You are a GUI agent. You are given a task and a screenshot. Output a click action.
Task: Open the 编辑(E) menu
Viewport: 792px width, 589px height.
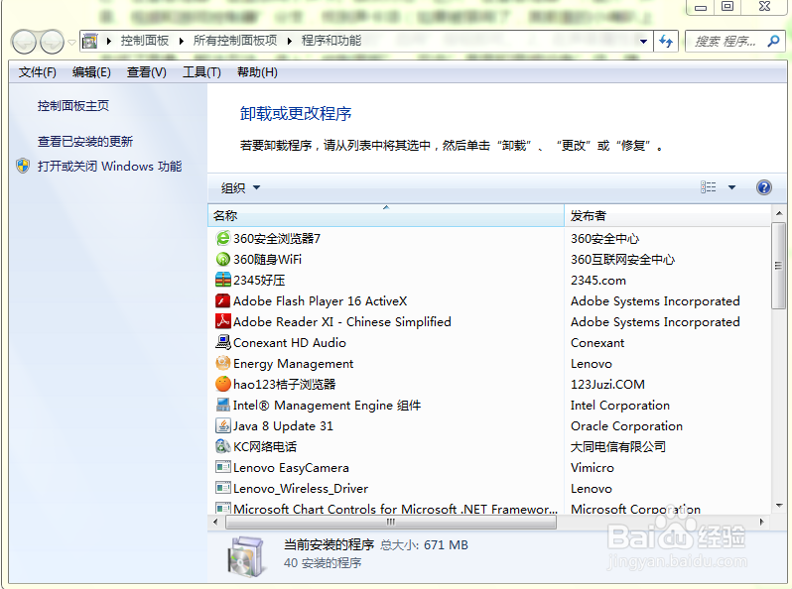coord(91,72)
